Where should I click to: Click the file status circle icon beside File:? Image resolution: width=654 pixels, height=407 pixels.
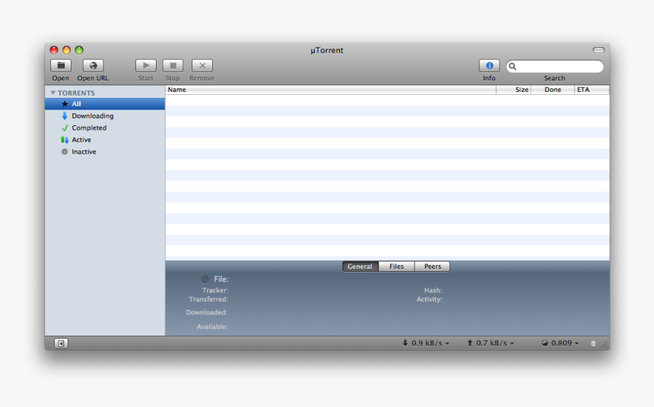pyautogui.click(x=205, y=279)
